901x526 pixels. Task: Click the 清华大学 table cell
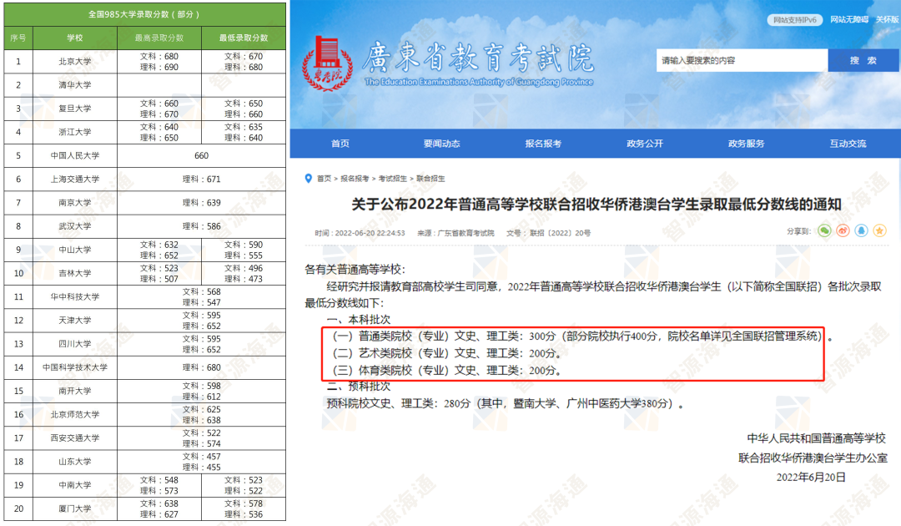pyautogui.click(x=75, y=85)
